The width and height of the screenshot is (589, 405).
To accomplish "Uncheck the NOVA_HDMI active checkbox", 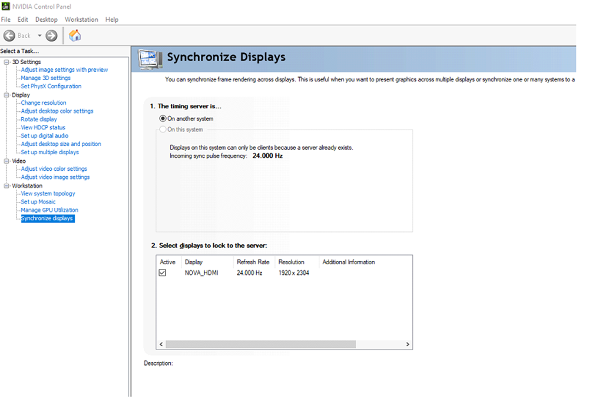I will (x=163, y=273).
